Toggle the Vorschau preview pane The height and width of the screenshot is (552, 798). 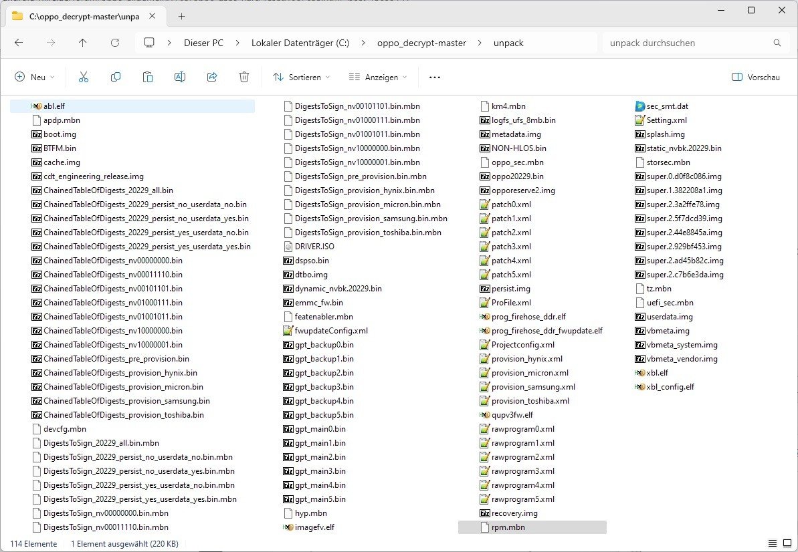[756, 78]
